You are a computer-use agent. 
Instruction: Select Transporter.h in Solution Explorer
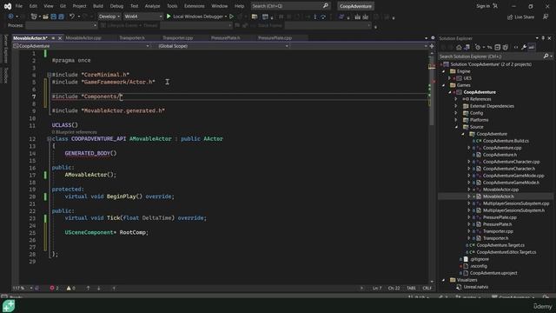pos(495,238)
